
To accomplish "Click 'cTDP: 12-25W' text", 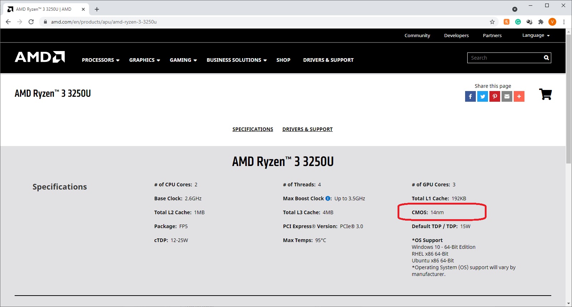I will click(x=171, y=240).
